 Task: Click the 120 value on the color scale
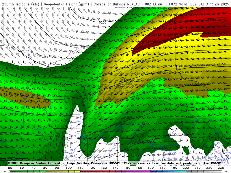[x=92, y=168]
